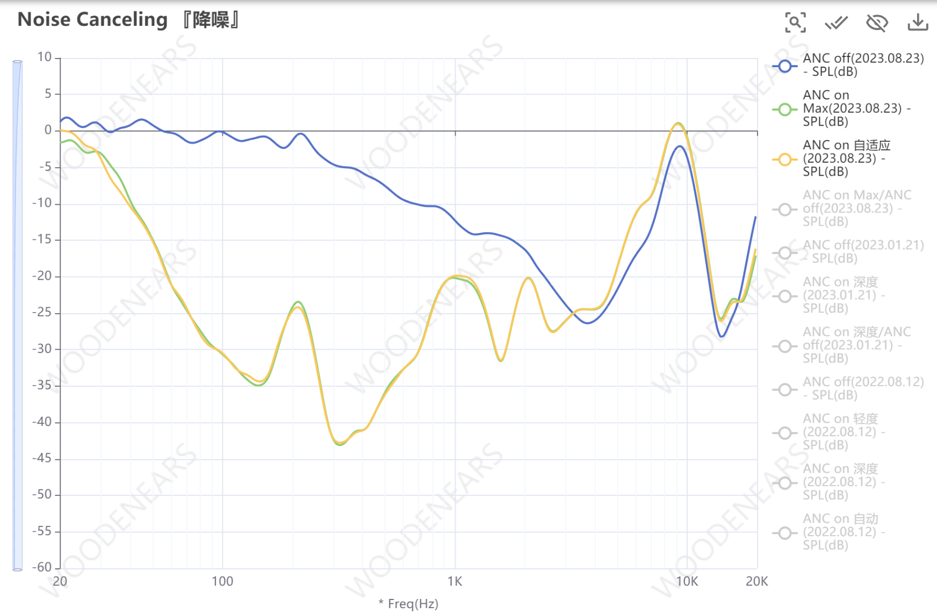Click the crossed-eye hide all series icon
The image size is (937, 614).
coord(877,23)
